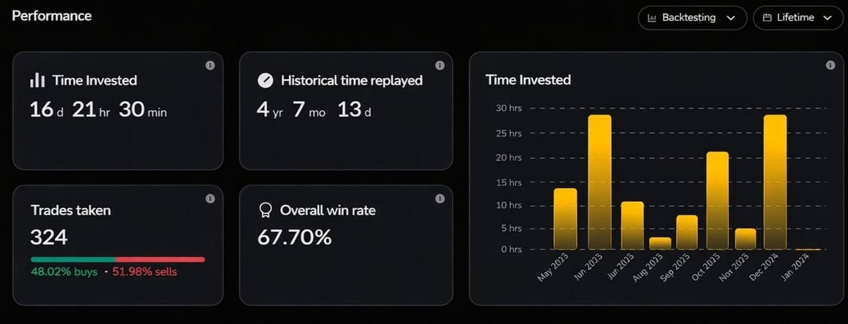
Task: Click the chevron arrow on the Lifetime selector
Action: click(828, 18)
